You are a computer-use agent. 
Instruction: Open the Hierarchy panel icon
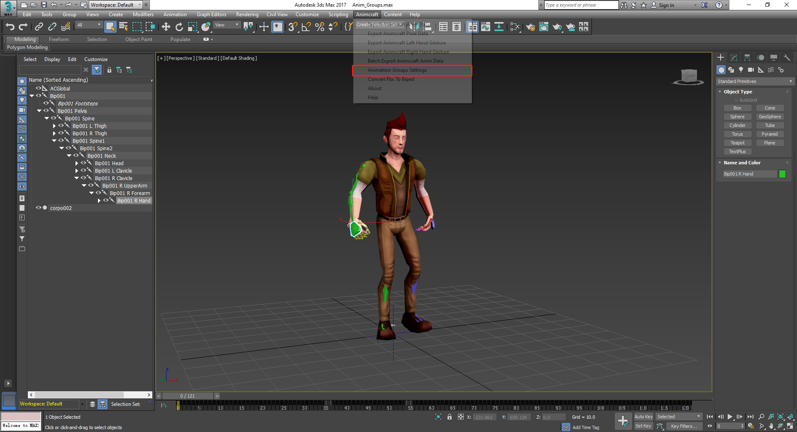pyautogui.click(x=747, y=58)
